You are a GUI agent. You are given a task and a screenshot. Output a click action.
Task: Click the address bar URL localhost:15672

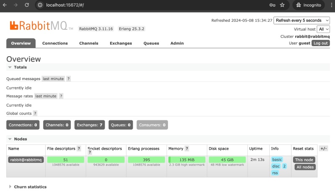pos(65,5)
